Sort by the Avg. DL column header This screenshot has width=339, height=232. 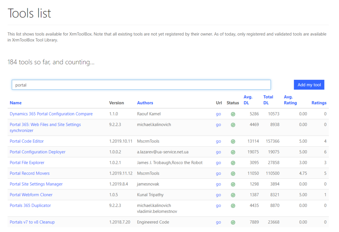click(248, 100)
